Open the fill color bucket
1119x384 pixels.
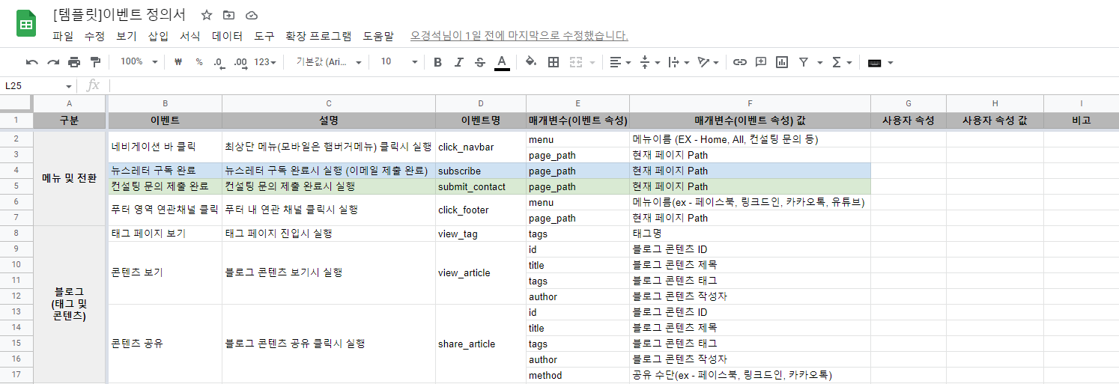pyautogui.click(x=531, y=62)
